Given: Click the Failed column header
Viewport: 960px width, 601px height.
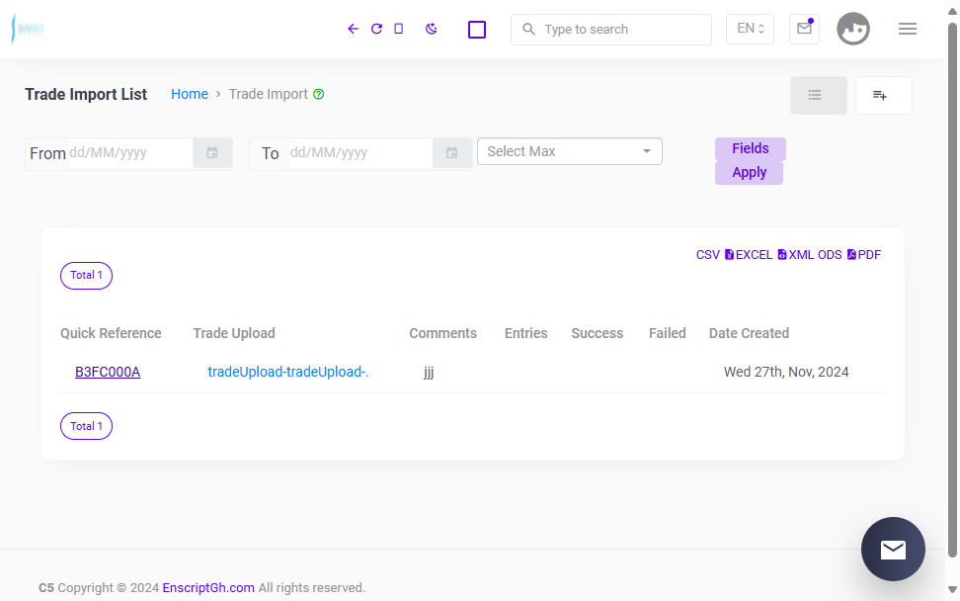Looking at the screenshot, I should 668,333.
